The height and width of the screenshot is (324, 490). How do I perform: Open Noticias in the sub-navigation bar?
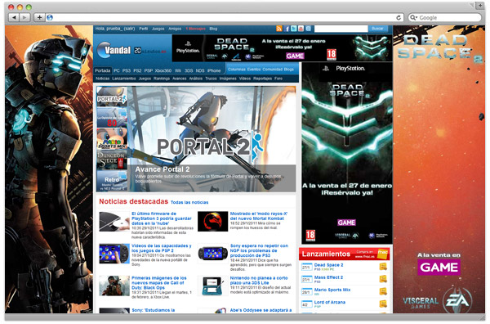tap(103, 79)
